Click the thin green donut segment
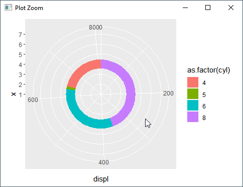Screen dimensions: 243x187 [x=71, y=88]
